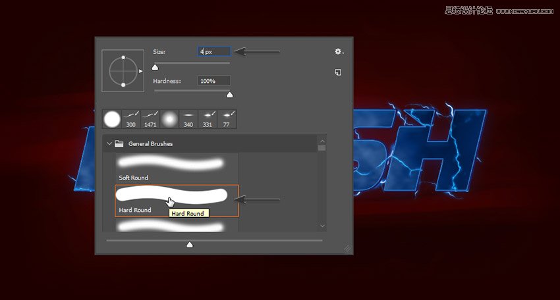The height and width of the screenshot is (300, 560).
Task: Click the create new brush preset icon
Action: (x=338, y=72)
